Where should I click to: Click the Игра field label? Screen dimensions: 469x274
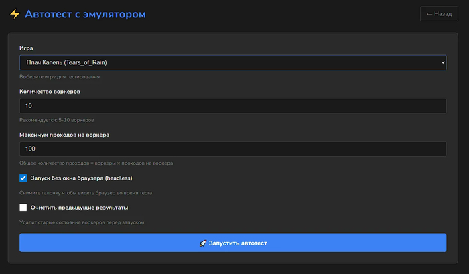pyautogui.click(x=26, y=48)
